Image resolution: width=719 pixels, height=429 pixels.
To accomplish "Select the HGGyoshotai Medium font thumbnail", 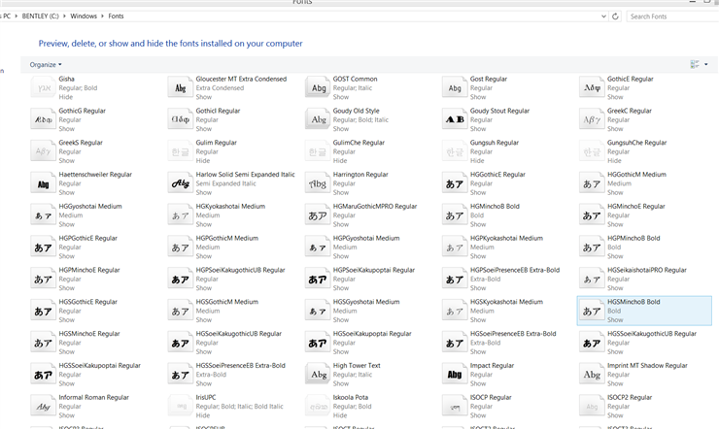I will point(43,215).
